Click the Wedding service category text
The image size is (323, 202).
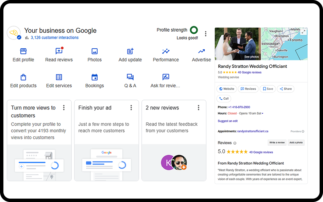coord(228,77)
